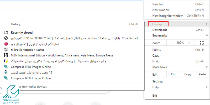Click the window icon next to Recently closed
The image size is (210, 105).
pos(6,33)
